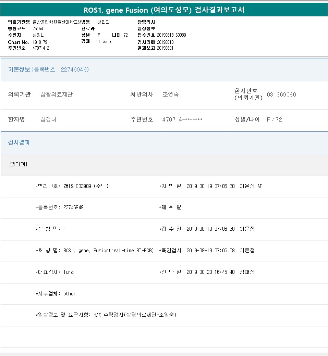
Task: Click the 환자번호 value 081369080
Action: [281, 94]
